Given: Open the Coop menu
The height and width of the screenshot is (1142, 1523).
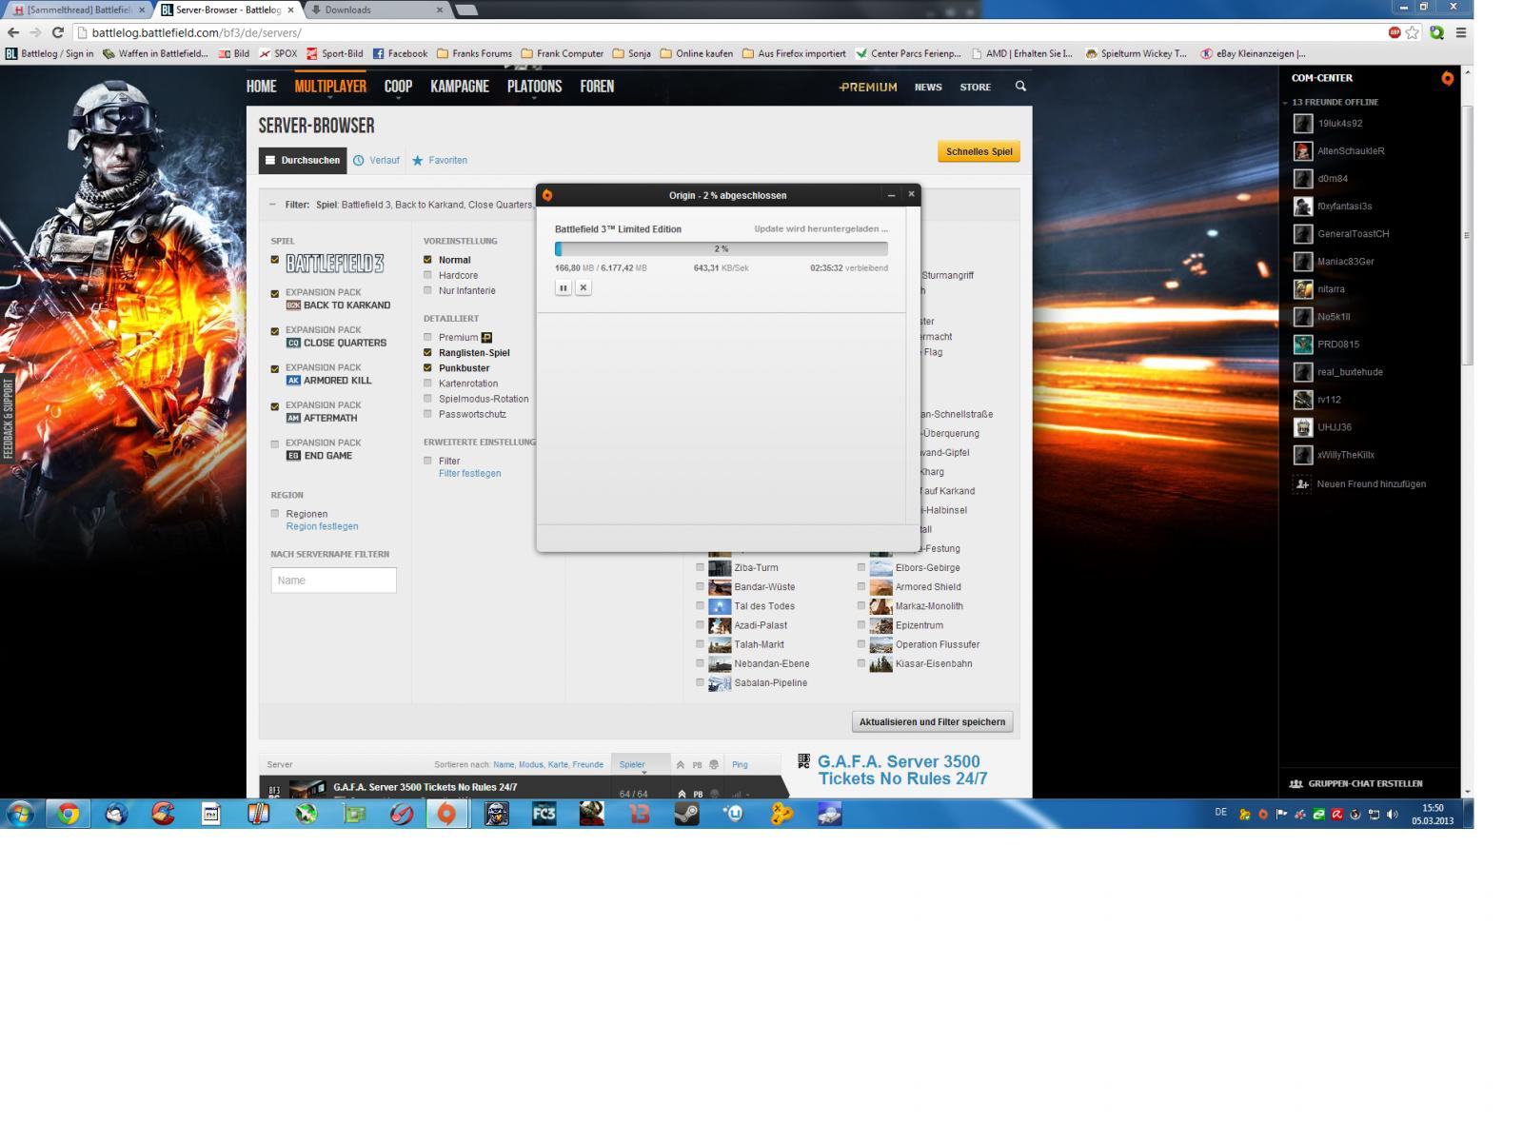Looking at the screenshot, I should 398,87.
